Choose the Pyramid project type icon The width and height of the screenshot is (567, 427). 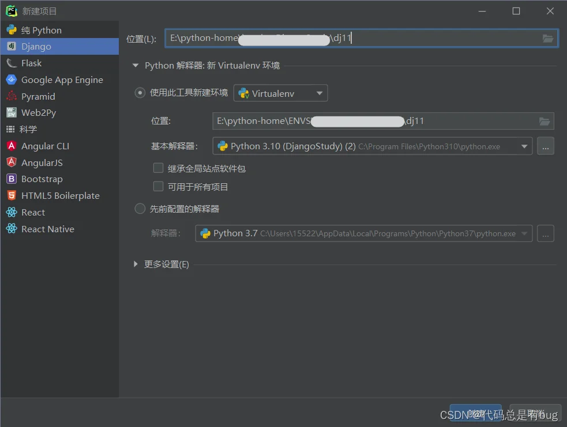click(x=12, y=96)
